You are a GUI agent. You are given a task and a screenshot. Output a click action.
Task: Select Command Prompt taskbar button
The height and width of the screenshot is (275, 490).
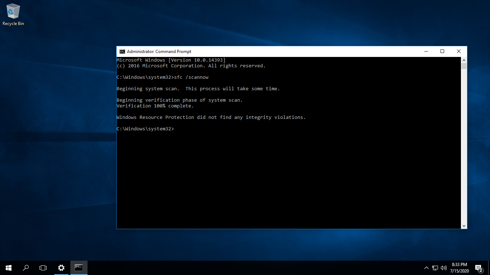(79, 268)
